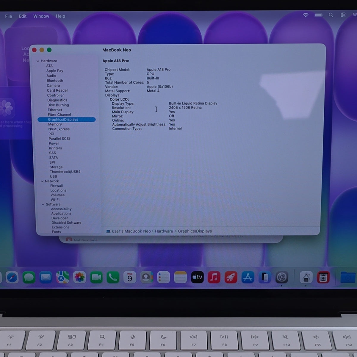Open Control Center in menu bar

[343, 15]
